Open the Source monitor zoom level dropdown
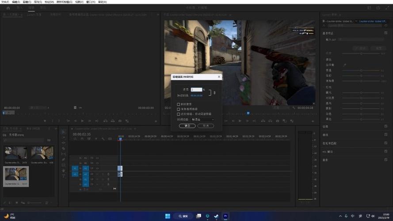393x221 pixels. click(x=39, y=108)
